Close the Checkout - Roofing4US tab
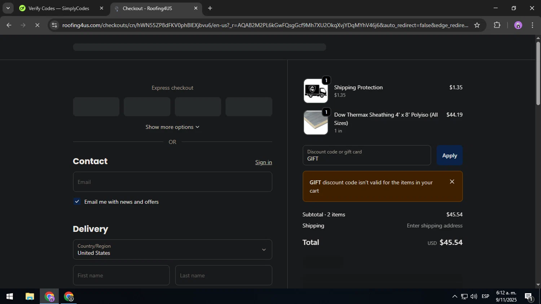This screenshot has height=304, width=541. tap(196, 8)
